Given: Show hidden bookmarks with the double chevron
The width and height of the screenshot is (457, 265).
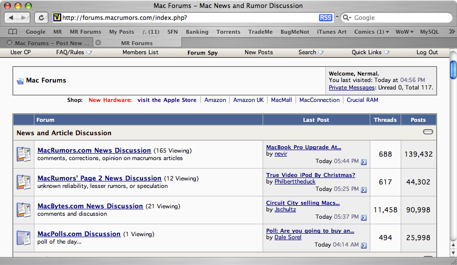Looking at the screenshot, I should coord(452,32).
